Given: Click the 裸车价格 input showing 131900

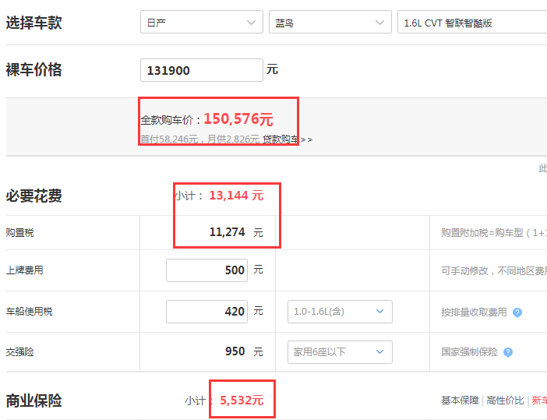Looking at the screenshot, I should pyautogui.click(x=202, y=70).
